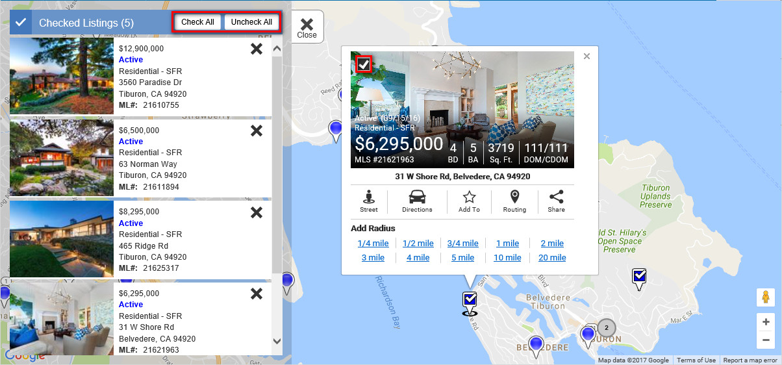Click the listings panel scroll-down arrow
Viewport: 782px width, 365px height.
[x=277, y=341]
